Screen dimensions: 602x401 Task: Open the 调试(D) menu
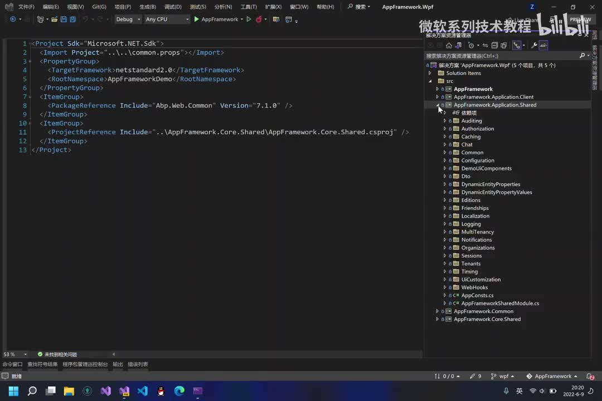pyautogui.click(x=173, y=7)
